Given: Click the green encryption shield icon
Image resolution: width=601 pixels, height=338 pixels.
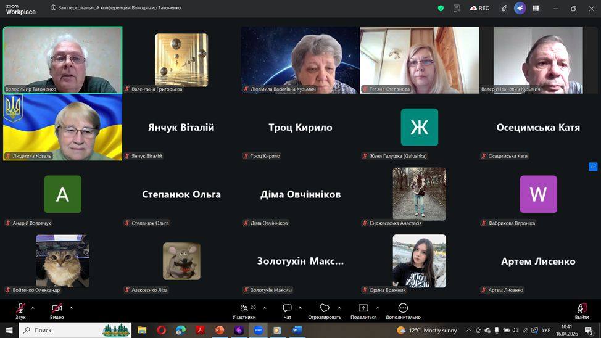Looking at the screenshot, I should tap(441, 8).
